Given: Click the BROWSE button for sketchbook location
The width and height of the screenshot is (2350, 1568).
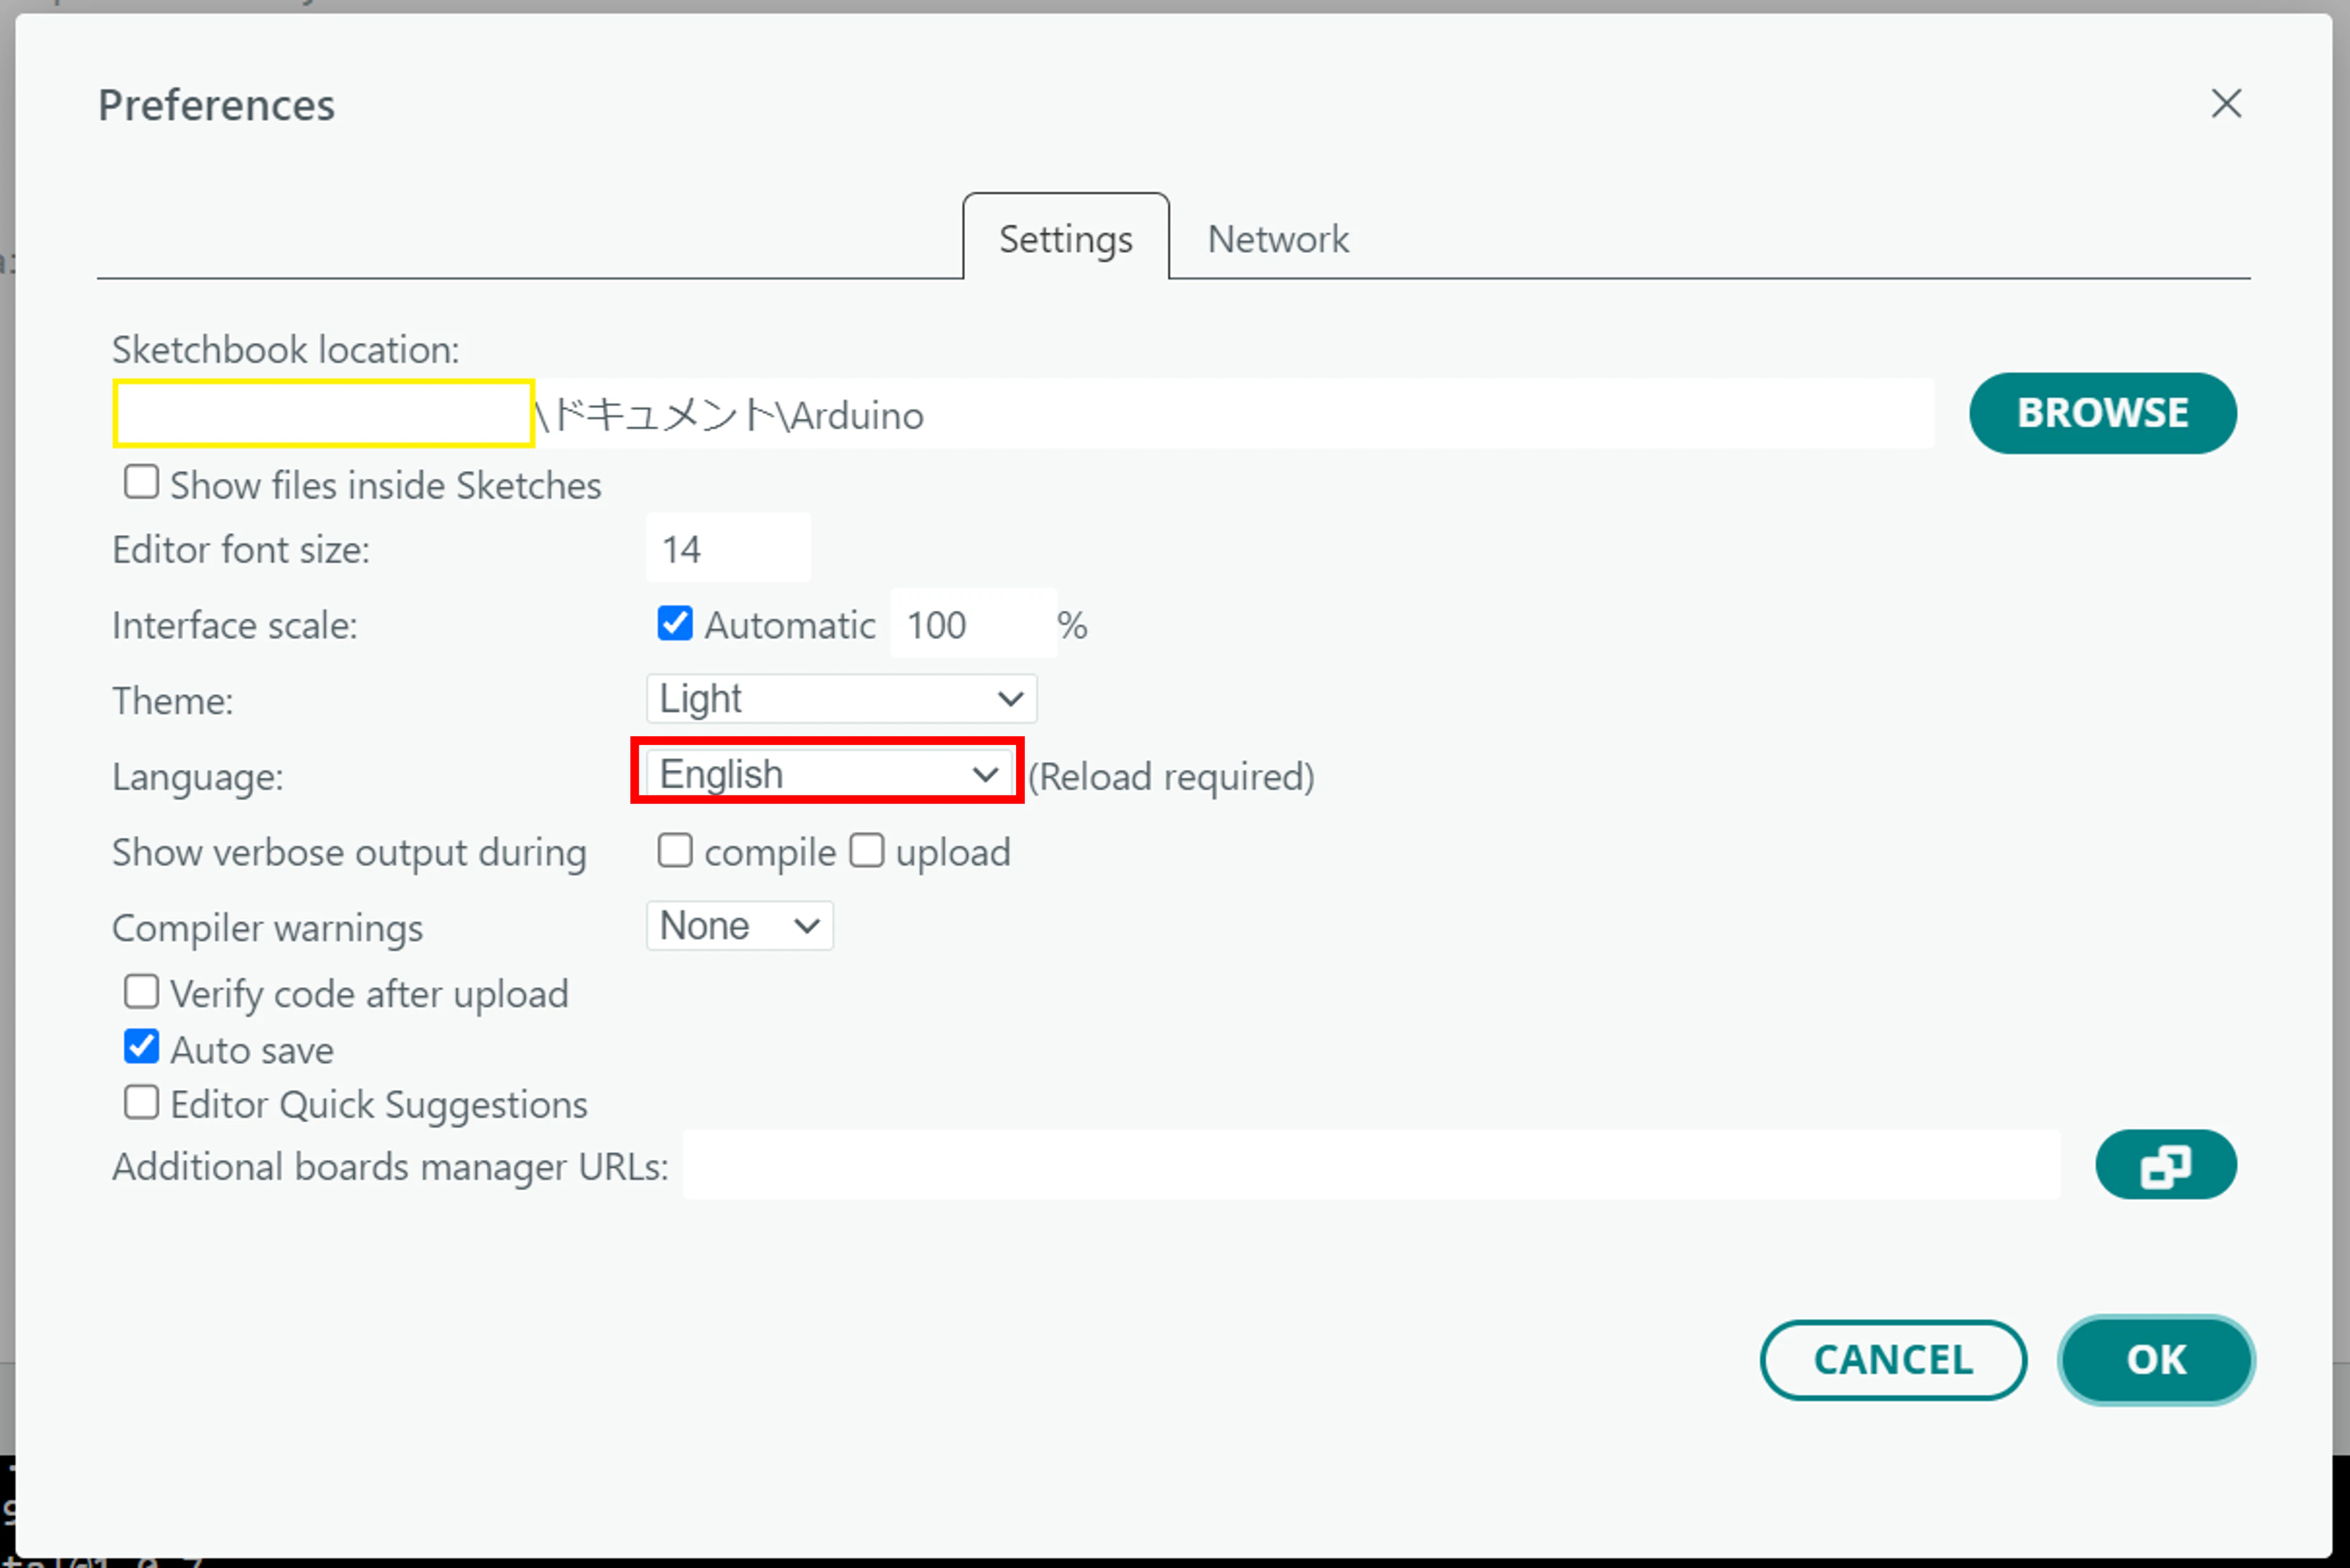Looking at the screenshot, I should (2103, 413).
